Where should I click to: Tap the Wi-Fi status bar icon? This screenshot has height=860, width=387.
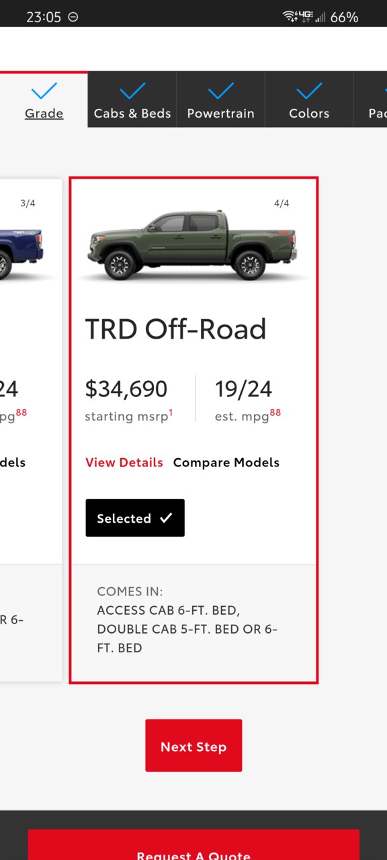(290, 17)
